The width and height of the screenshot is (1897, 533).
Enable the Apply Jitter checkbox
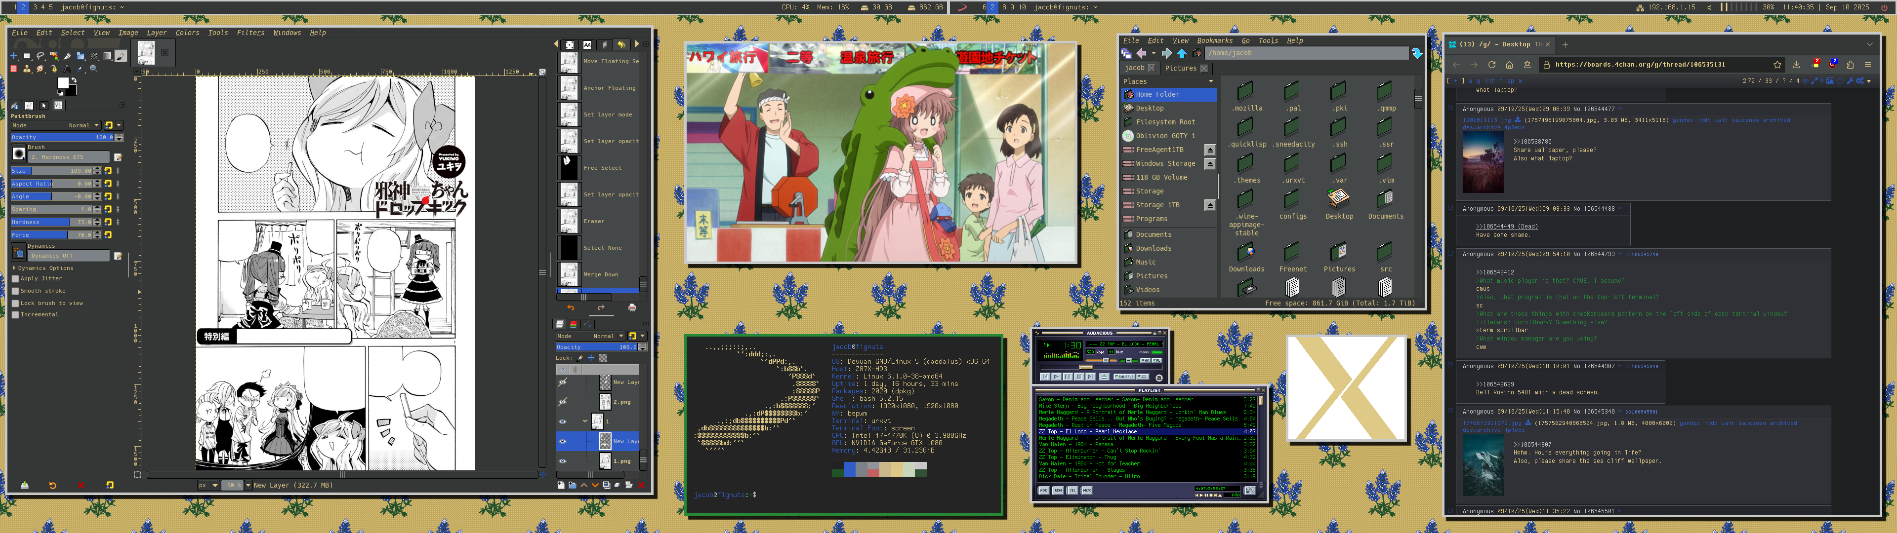pyautogui.click(x=15, y=279)
